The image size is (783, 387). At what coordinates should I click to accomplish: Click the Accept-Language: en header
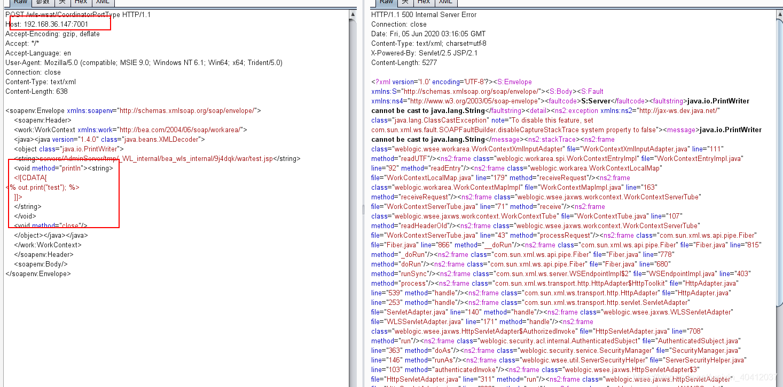pyautogui.click(x=38, y=53)
